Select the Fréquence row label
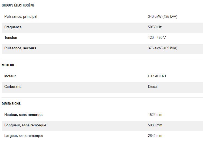The width and height of the screenshot is (203, 142). [x=13, y=27]
